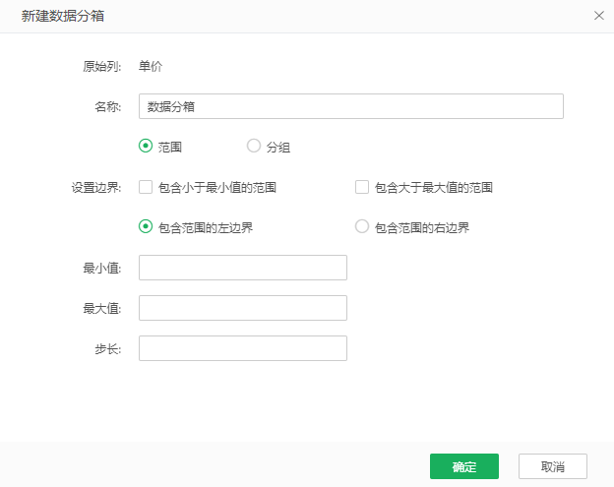The image size is (614, 487).
Task: Focus the 最小值 input box
Action: click(242, 268)
